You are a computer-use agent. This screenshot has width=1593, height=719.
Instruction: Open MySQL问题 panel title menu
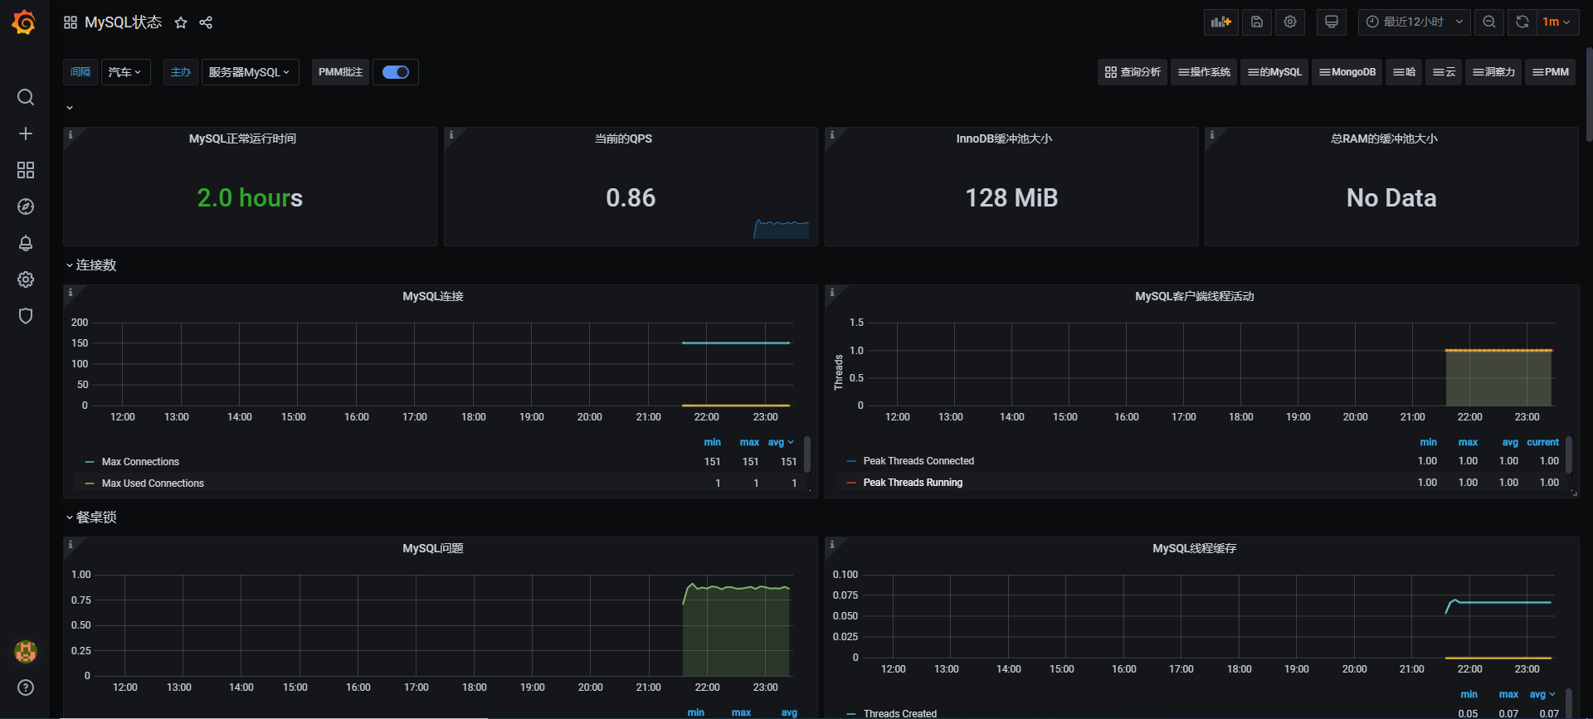[x=433, y=548]
